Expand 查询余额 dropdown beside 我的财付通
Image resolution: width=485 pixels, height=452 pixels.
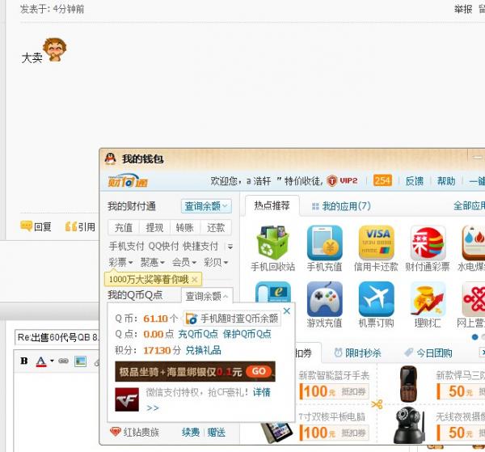206,206
